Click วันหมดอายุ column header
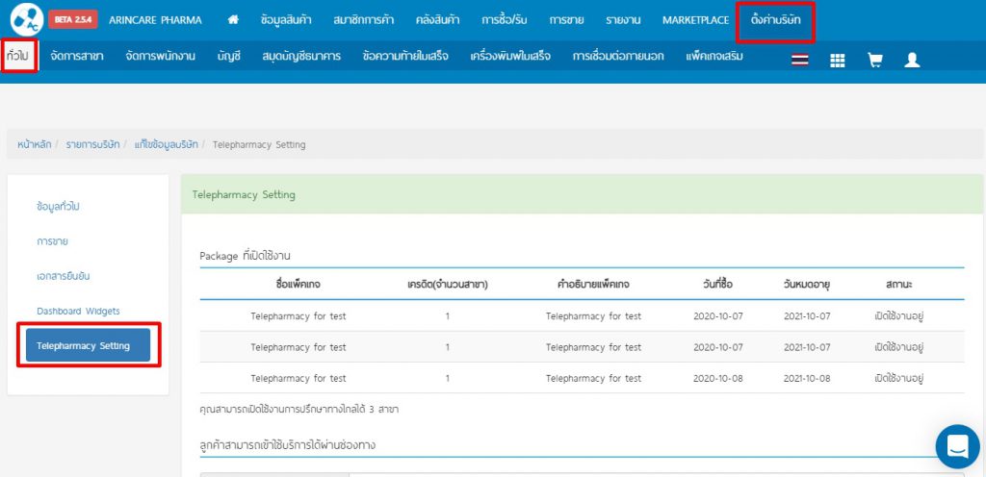986x477 pixels. coord(807,285)
